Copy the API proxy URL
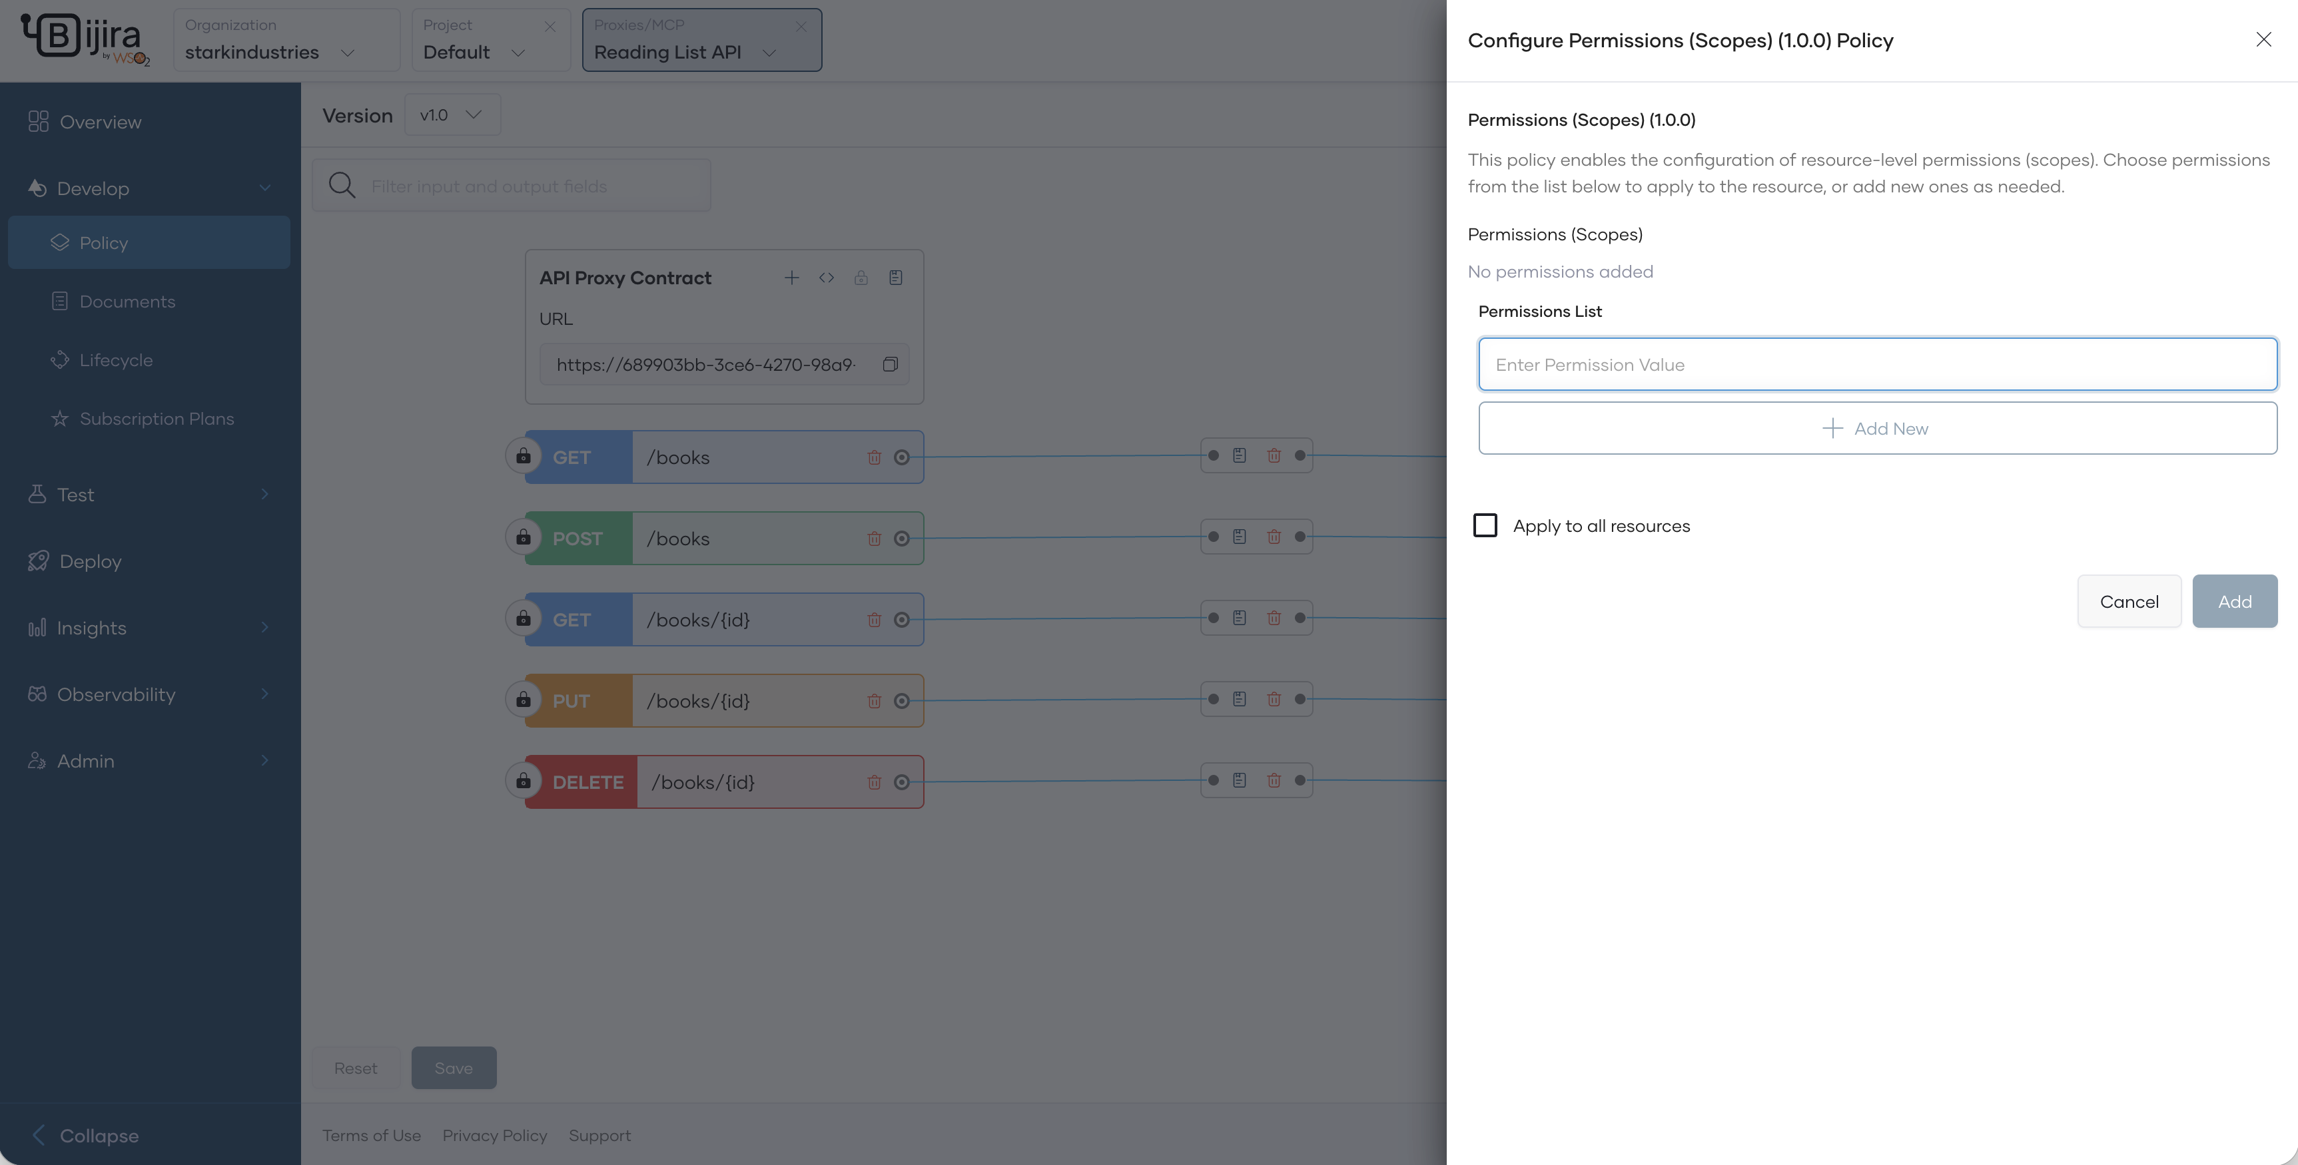Screen dimensions: 2298x1165 click(x=889, y=365)
